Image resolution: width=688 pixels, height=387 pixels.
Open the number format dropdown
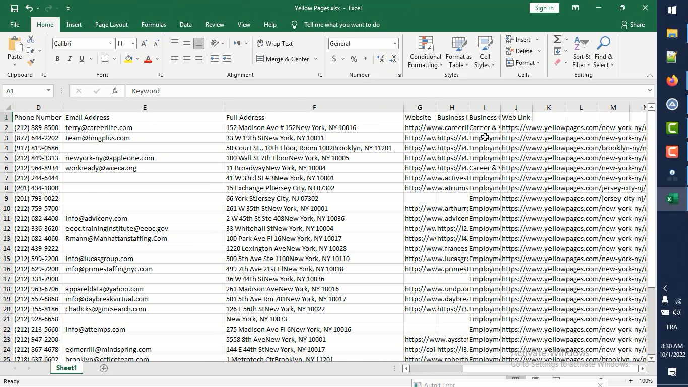(x=395, y=44)
